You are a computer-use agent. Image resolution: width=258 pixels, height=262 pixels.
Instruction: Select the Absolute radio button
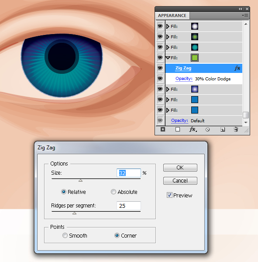point(114,192)
